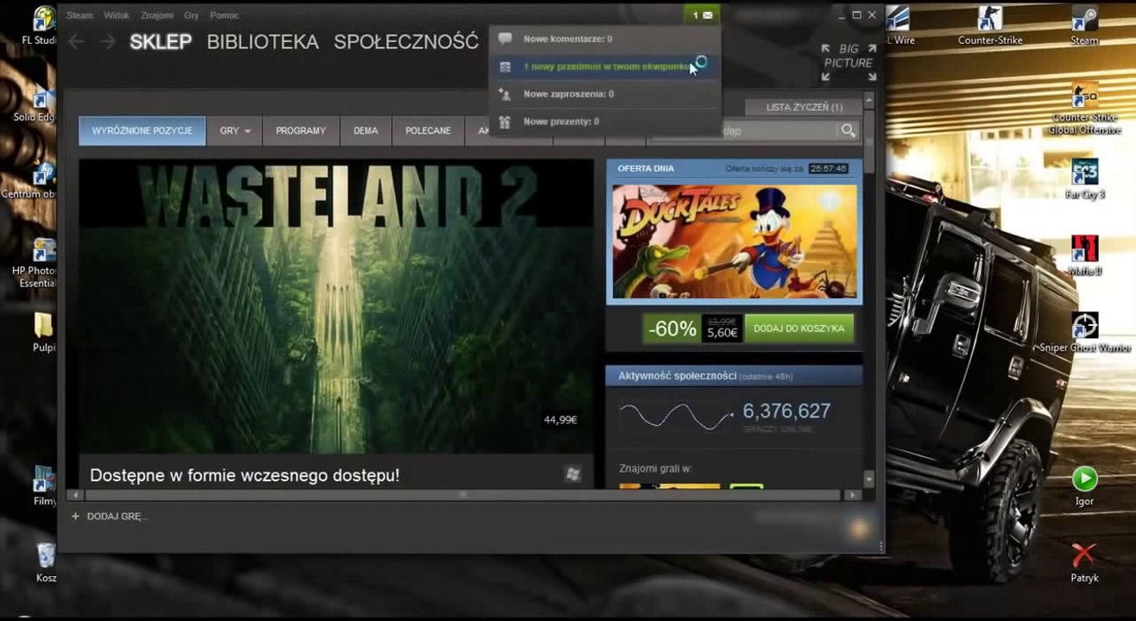Open the 1 nowy przedmiot inventory notification
The height and width of the screenshot is (621, 1136).
pyautogui.click(x=604, y=66)
